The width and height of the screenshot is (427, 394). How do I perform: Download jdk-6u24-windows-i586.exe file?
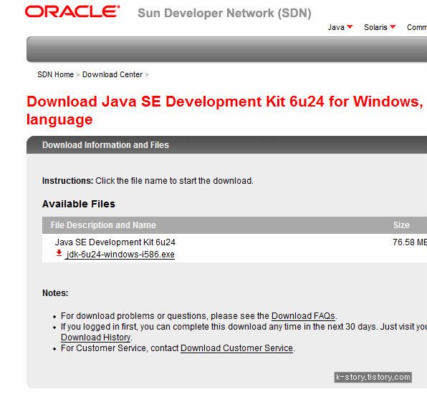(x=120, y=255)
